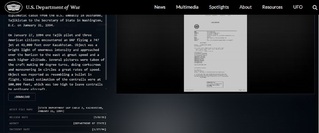Image resolution: width=319 pixels, height=133 pixels.
Task: Click the State Department seal in document
Action: [x=197, y=27]
